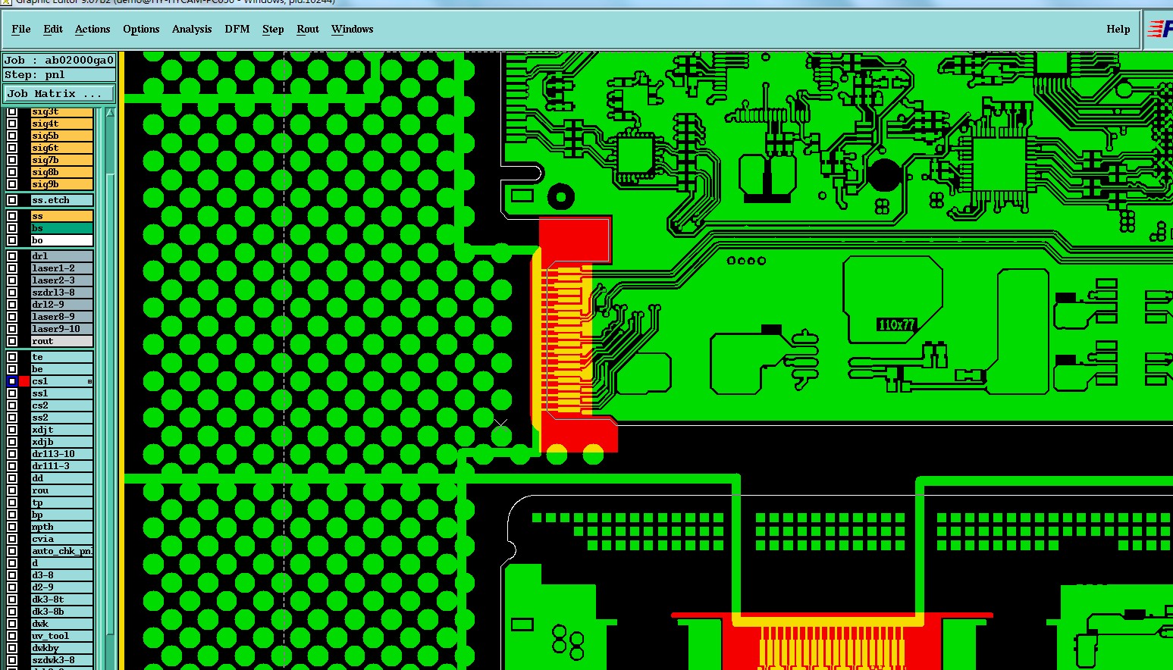The height and width of the screenshot is (670, 1173).
Task: Select the dk3-8t layer name
Action: pos(61,600)
